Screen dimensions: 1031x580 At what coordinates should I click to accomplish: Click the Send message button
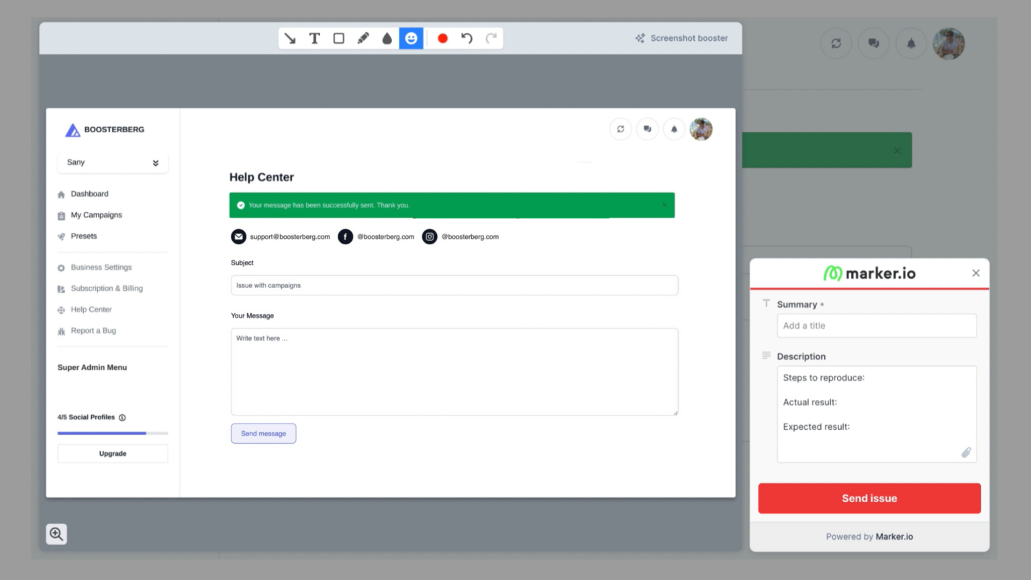(x=263, y=434)
